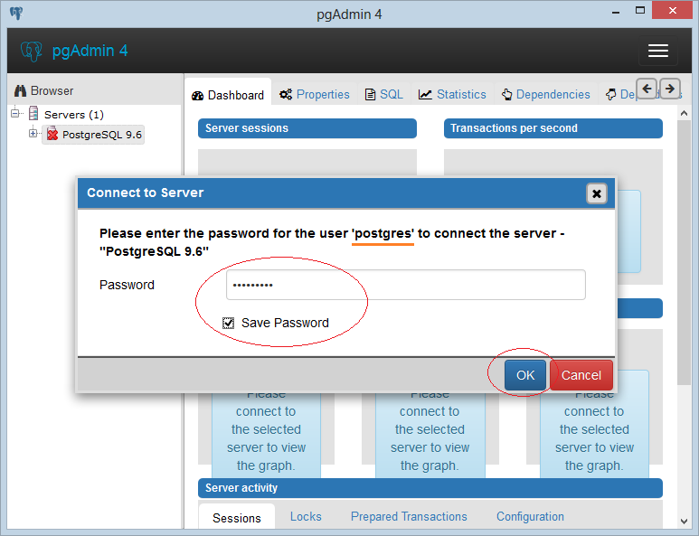Click the Browser binoculars icon
The height and width of the screenshot is (536, 699).
pos(20,91)
